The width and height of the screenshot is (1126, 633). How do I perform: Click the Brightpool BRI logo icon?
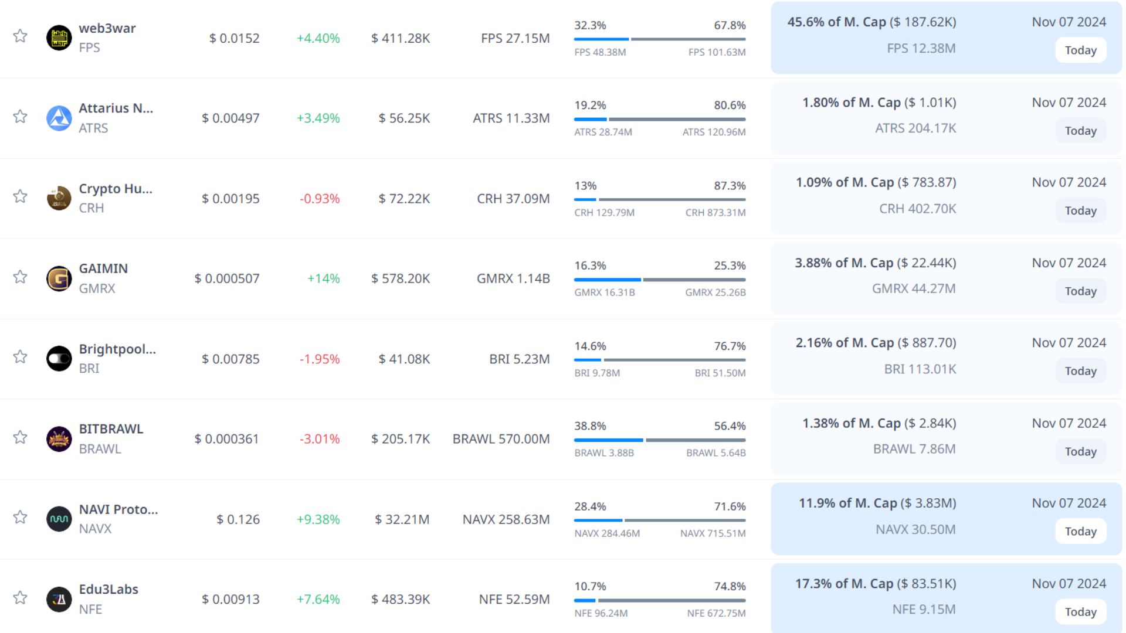pyautogui.click(x=59, y=359)
